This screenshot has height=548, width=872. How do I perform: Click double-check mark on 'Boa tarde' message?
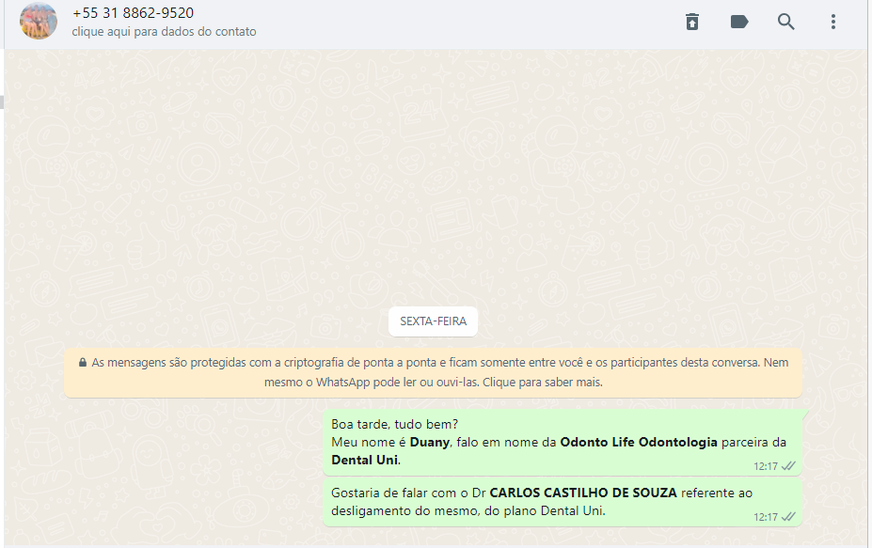tap(788, 466)
